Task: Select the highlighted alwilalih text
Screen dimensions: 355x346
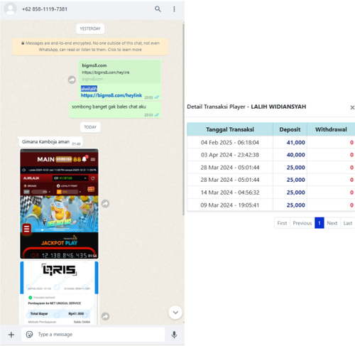Action: coord(89,89)
